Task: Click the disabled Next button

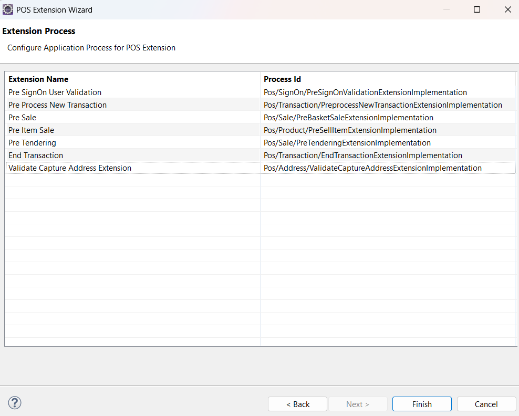Action: point(358,404)
